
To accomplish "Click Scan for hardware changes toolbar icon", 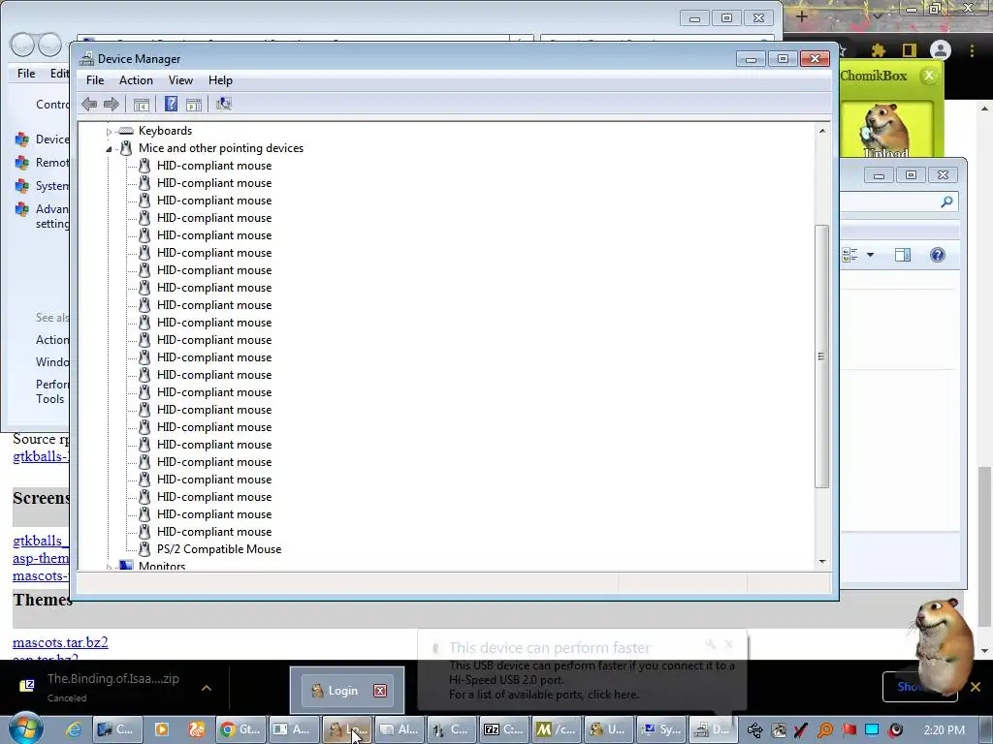I will tap(224, 105).
